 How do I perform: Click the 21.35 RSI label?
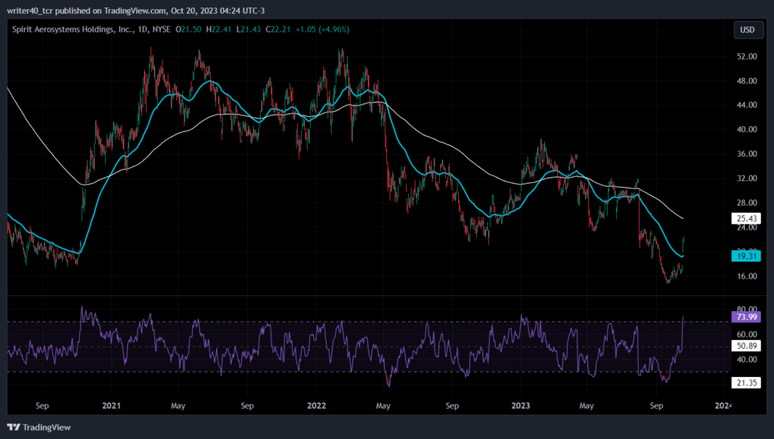[x=746, y=382]
